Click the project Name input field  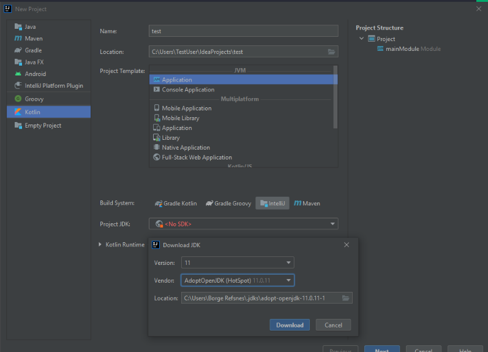(243, 31)
